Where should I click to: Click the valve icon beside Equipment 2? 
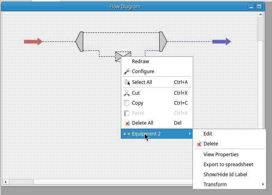click(127, 134)
